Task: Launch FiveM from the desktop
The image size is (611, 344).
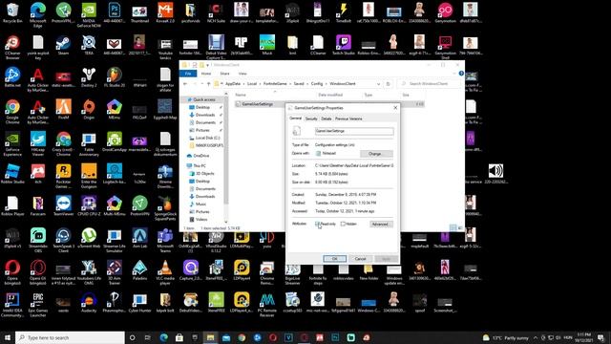Action: click(63, 109)
